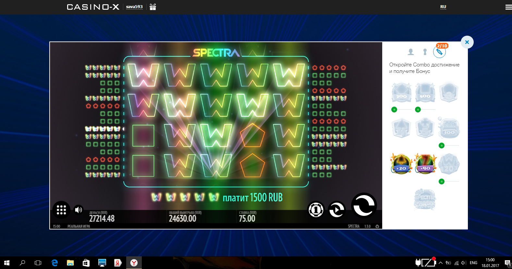The image size is (512, 269).
Task: Open Microsoft Edge from the taskbar
Action: [x=55, y=263]
